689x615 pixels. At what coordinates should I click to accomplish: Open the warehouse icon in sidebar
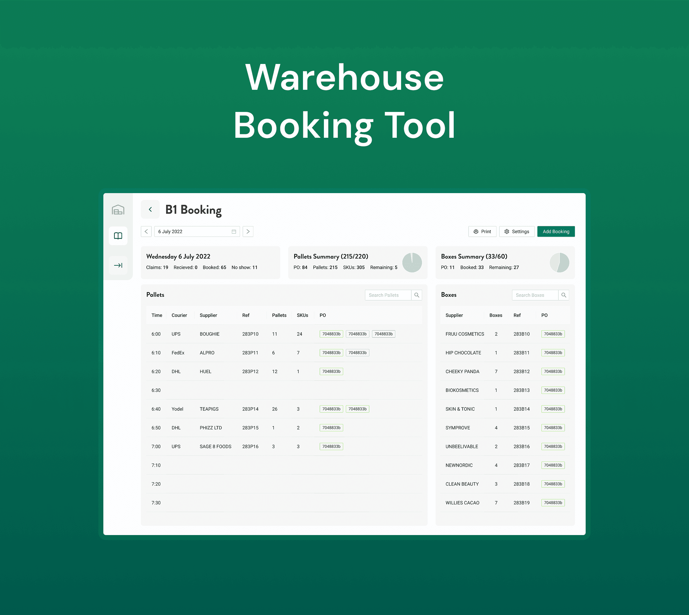(118, 210)
